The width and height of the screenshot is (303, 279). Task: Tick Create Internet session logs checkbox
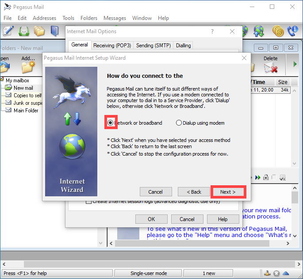[88, 202]
